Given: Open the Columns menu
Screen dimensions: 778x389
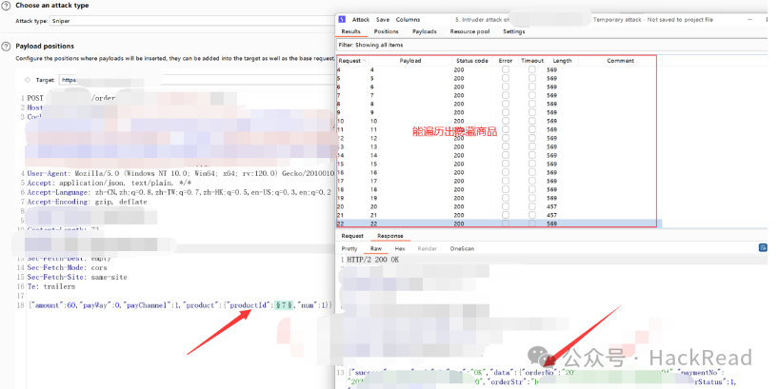Looking at the screenshot, I should coord(408,19).
